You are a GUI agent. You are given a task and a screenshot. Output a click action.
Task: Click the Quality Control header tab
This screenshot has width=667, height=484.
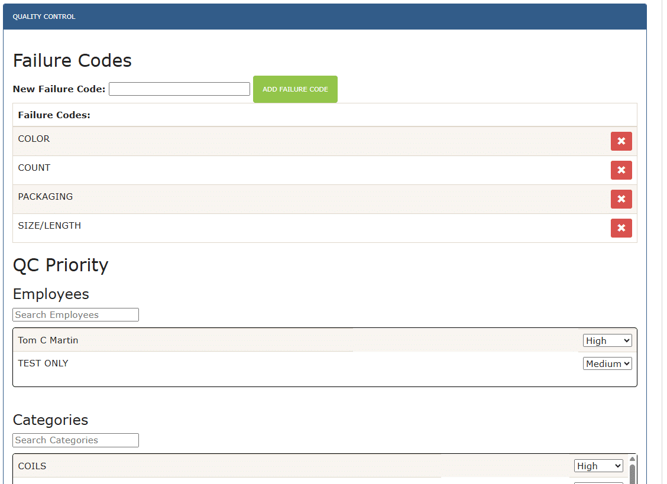click(44, 17)
